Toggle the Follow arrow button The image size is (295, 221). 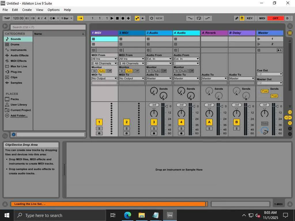pyautogui.click(x=80, y=18)
